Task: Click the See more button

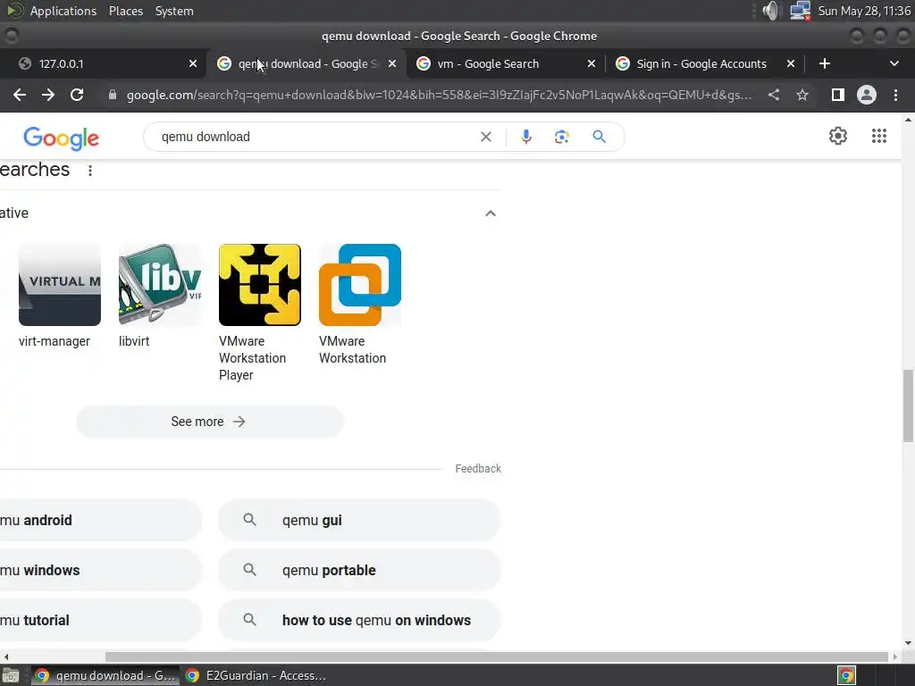Action: [x=209, y=422]
